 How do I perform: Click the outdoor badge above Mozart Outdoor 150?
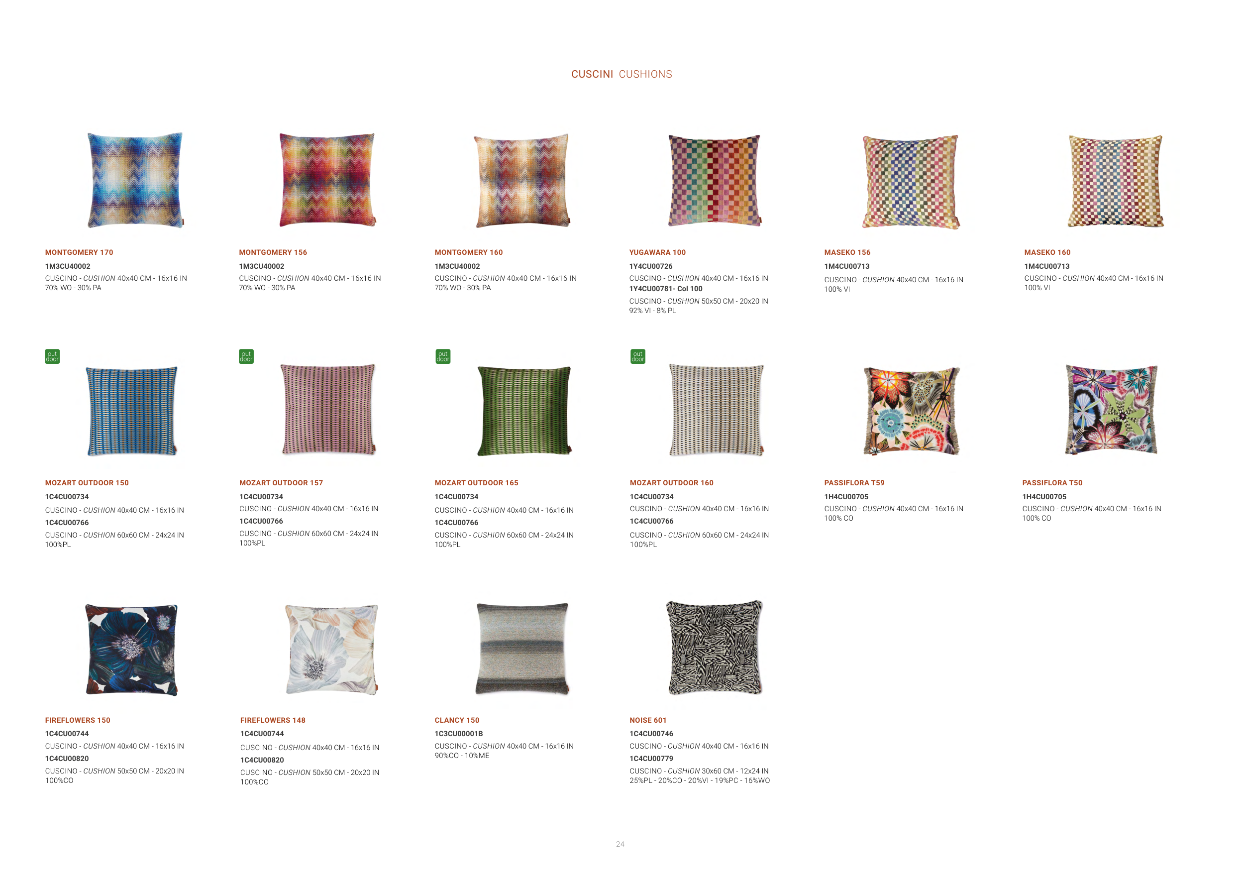52,356
